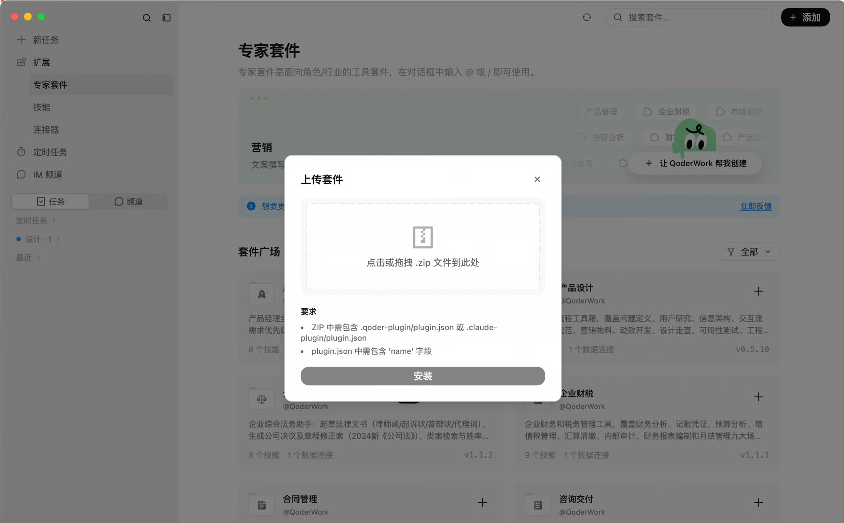This screenshot has height=523, width=844.
Task: Click the zip file drop zone
Action: click(x=423, y=247)
